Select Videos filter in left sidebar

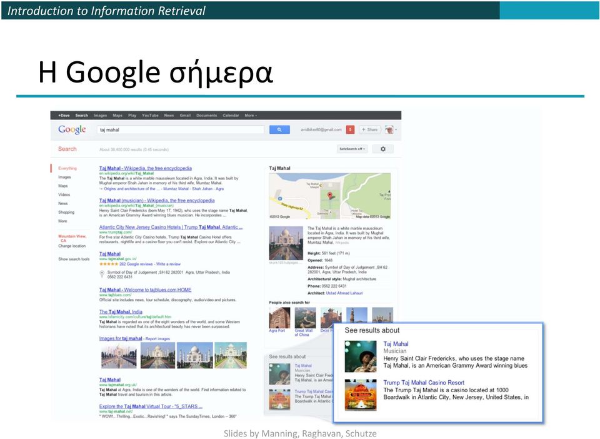pos(64,195)
